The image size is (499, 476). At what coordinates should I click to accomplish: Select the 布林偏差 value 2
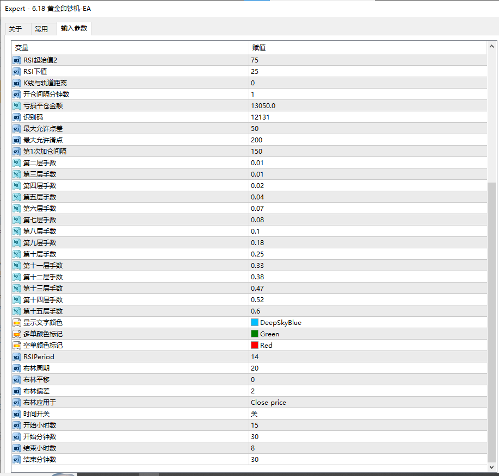click(x=252, y=391)
